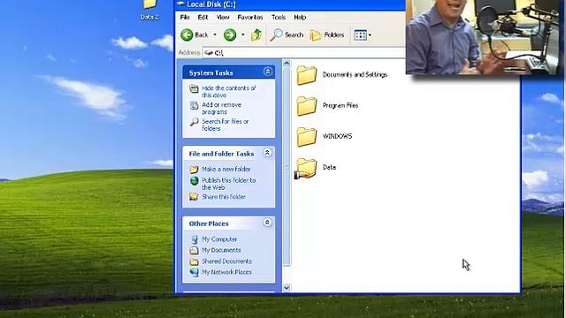Collapse the System Tasks panel
Image resolution: width=566 pixels, height=318 pixels.
(267, 72)
